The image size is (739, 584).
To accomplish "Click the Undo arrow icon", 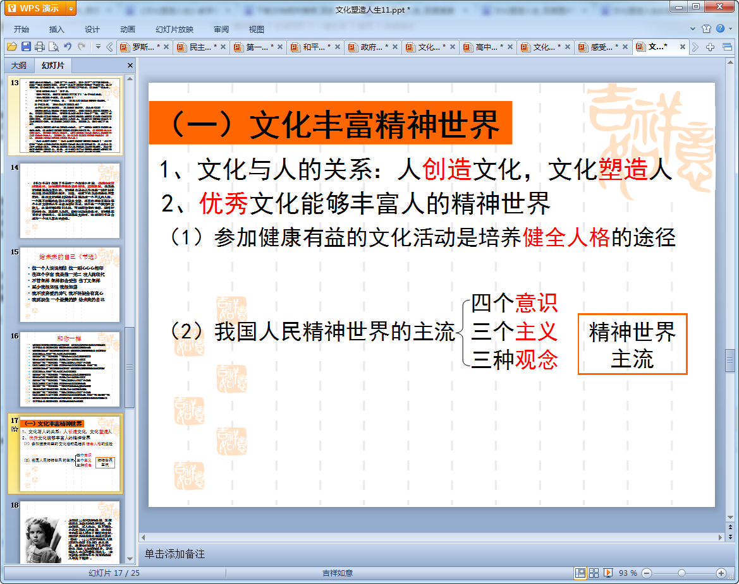I will [x=68, y=46].
